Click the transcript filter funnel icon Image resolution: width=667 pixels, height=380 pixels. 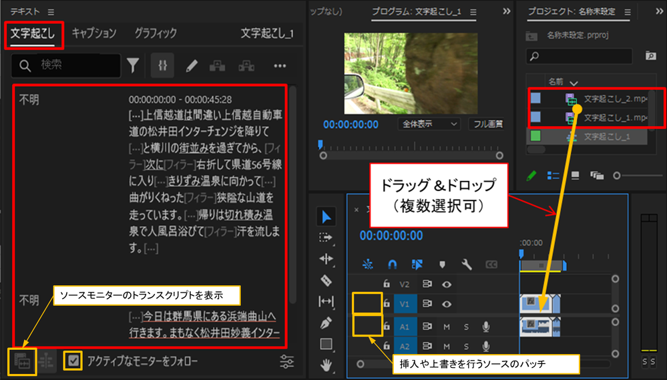point(133,65)
